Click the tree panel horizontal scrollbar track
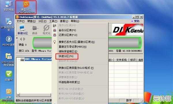173x104 pixels. (35, 95)
